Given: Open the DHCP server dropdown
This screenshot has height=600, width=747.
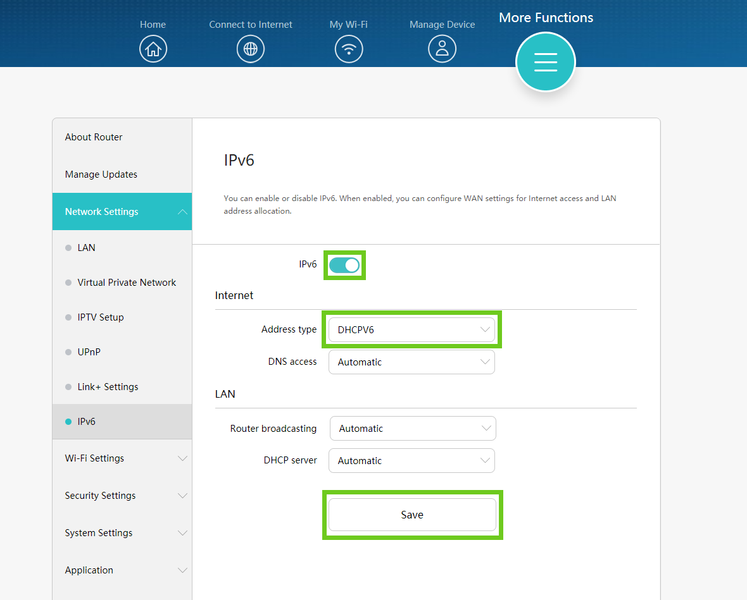Looking at the screenshot, I should tap(411, 461).
